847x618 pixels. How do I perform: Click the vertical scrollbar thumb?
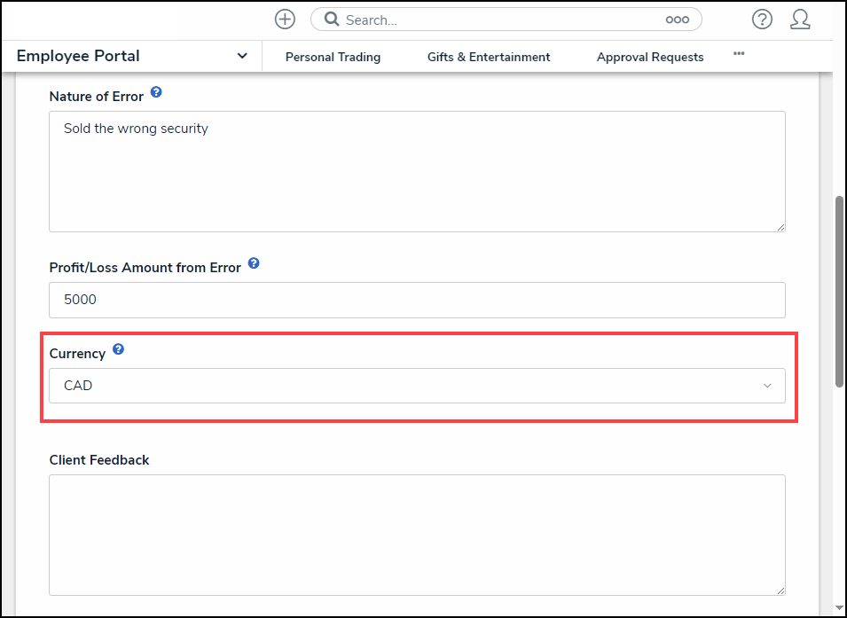point(839,291)
